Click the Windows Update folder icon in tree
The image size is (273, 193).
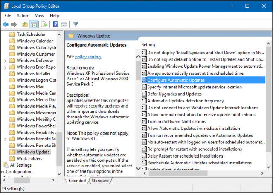(12, 152)
